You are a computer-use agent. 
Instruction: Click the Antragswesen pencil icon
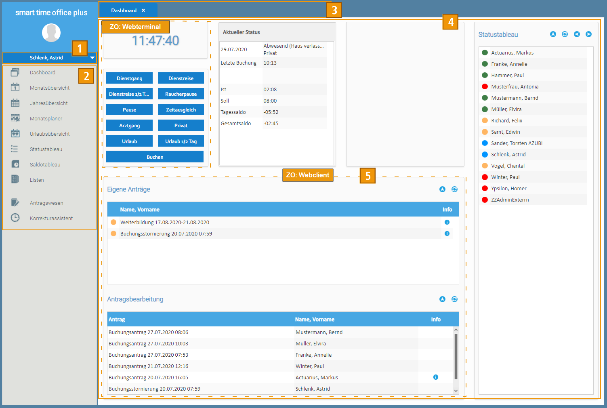pyautogui.click(x=15, y=202)
